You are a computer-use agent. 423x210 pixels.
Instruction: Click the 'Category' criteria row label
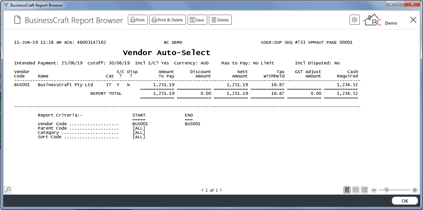pos(48,133)
